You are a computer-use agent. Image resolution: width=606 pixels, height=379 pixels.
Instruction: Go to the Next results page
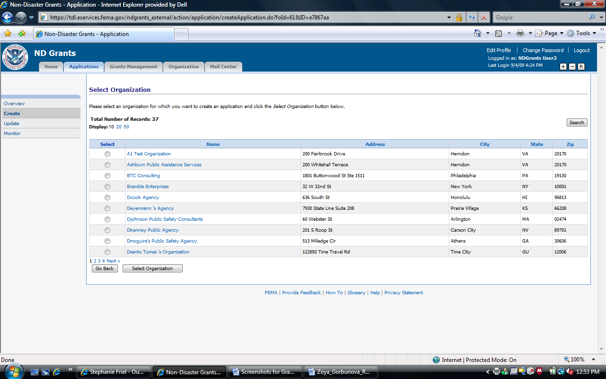coord(114,261)
